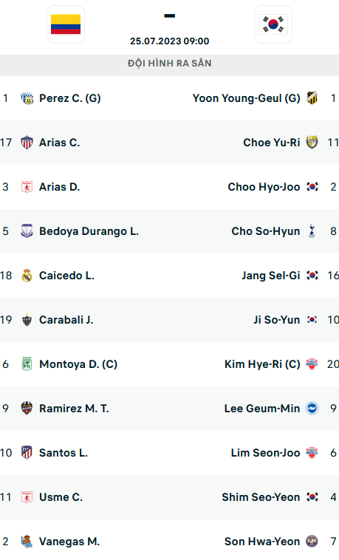Image resolution: width=339 pixels, height=560 pixels.
Task: Click the match date 25.07.2023 09:00
Action: 170,41
